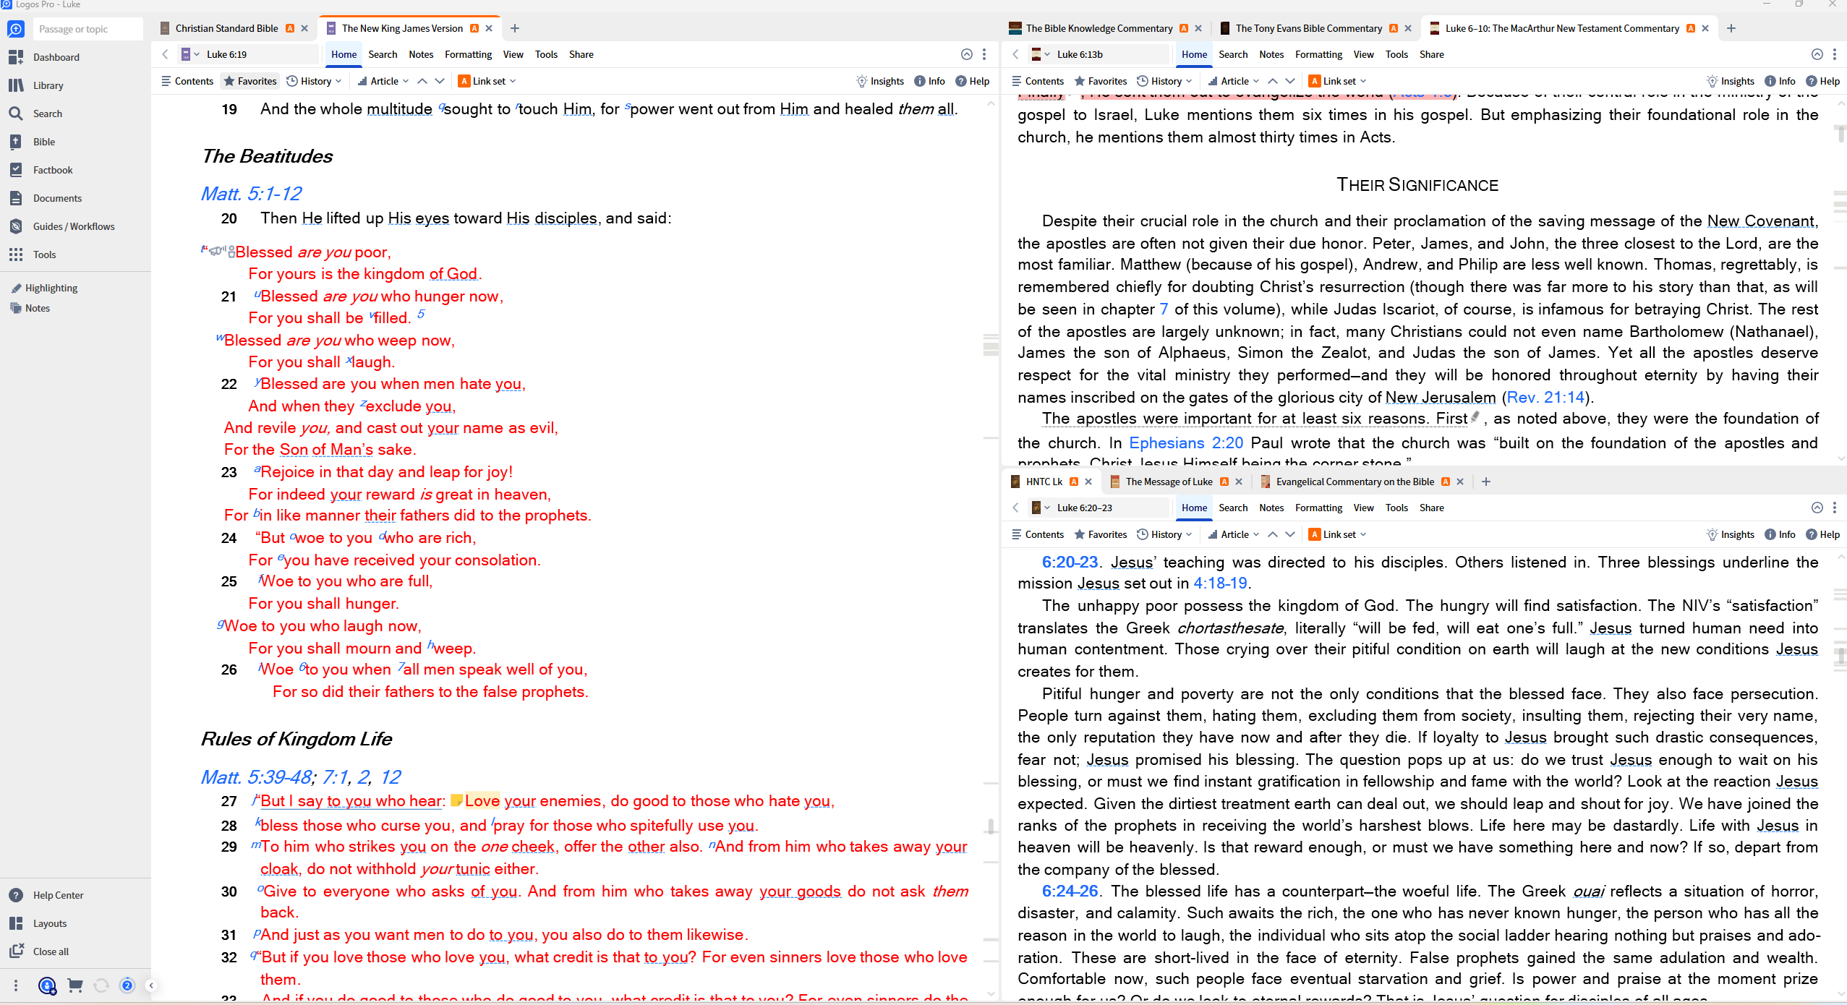The width and height of the screenshot is (1847, 1005).
Task: Click the MacArthur panel vertical scrollbar thumb
Action: pos(1840,133)
